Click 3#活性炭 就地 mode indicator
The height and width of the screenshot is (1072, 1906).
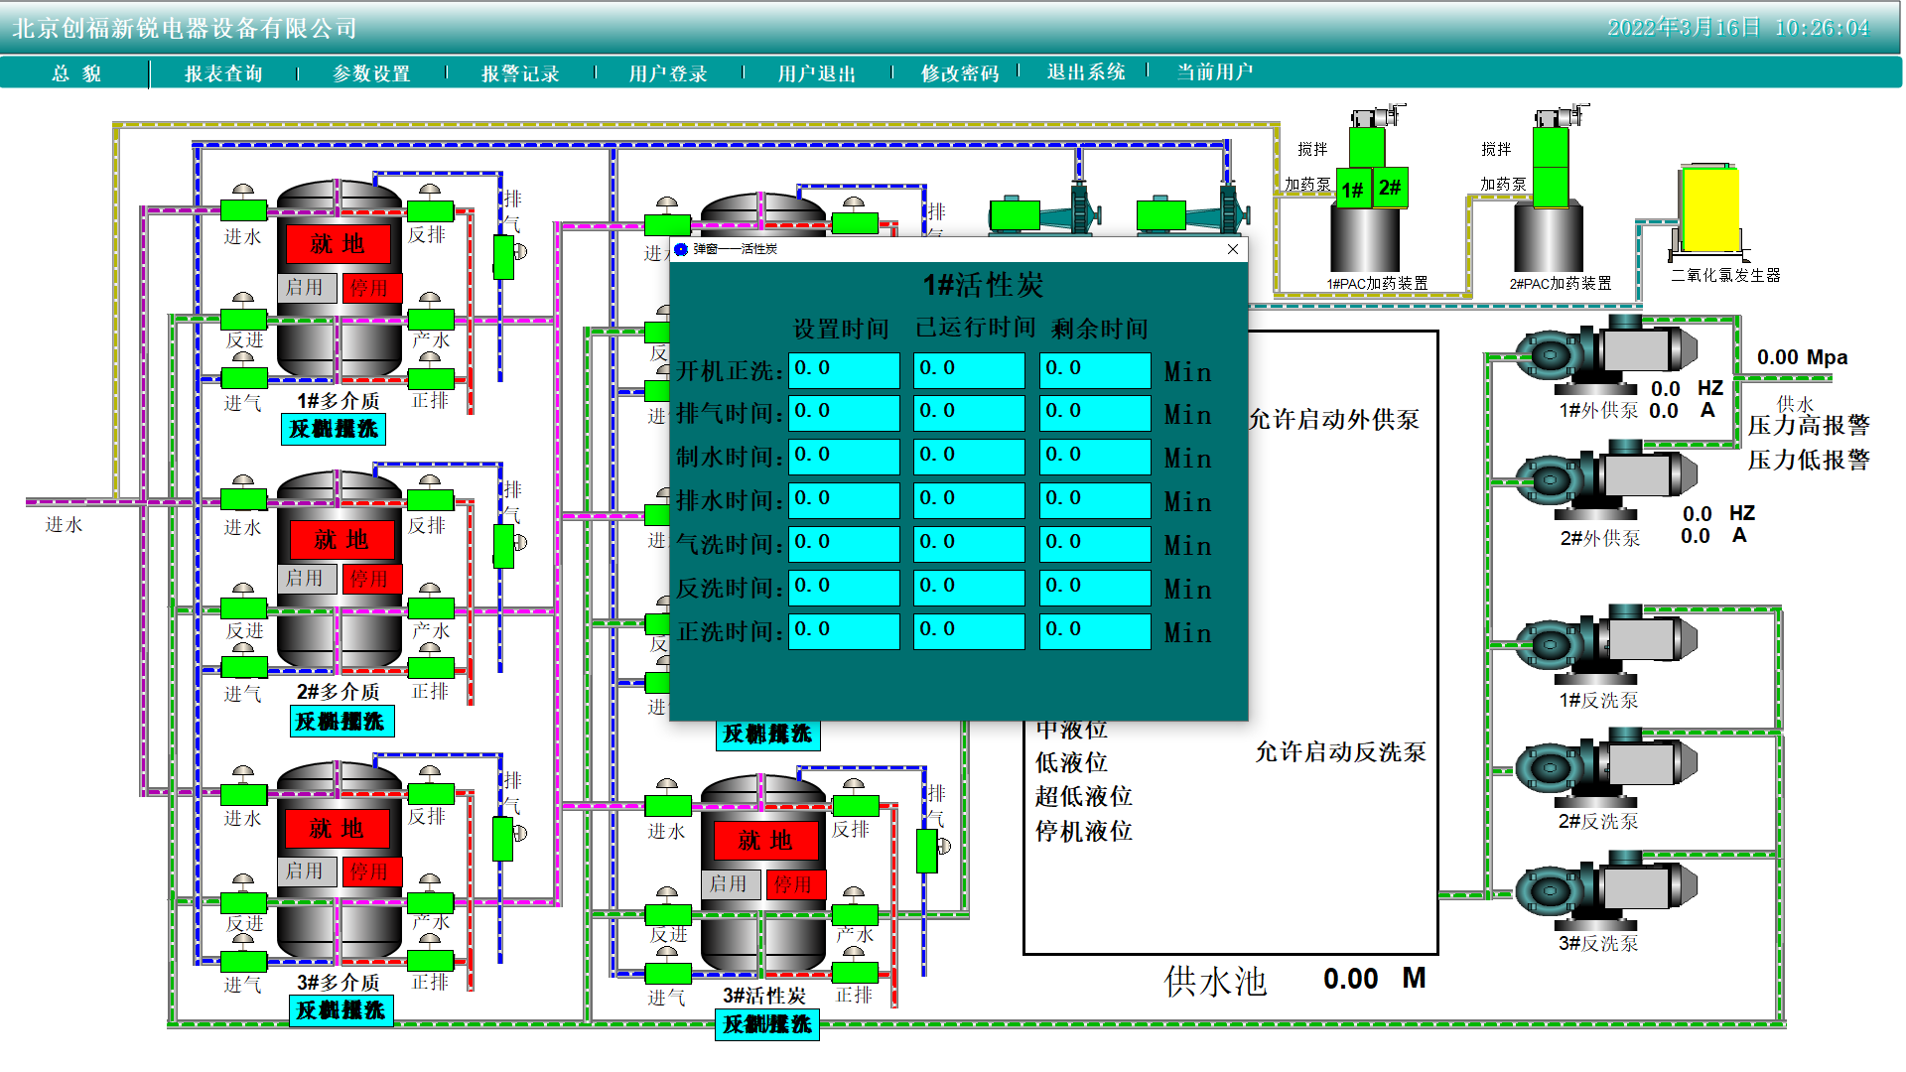point(765,840)
